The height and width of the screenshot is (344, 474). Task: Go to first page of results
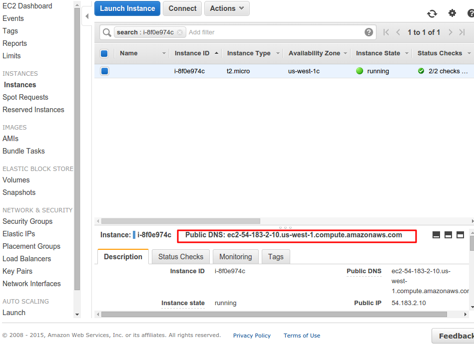pyautogui.click(x=386, y=32)
